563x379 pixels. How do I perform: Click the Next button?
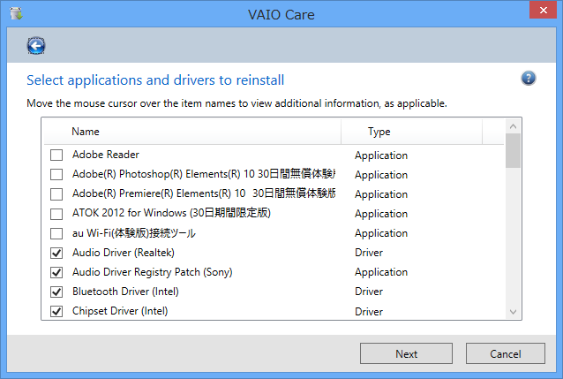click(x=406, y=353)
